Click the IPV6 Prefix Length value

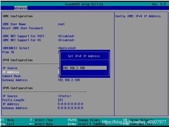[x=60, y=100]
